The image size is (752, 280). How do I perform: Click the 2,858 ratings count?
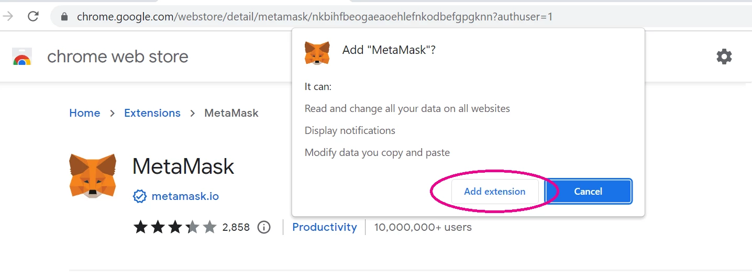236,227
